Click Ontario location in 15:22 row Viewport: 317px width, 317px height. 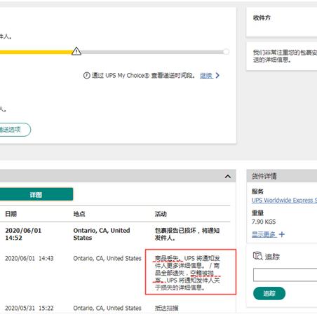(x=107, y=308)
